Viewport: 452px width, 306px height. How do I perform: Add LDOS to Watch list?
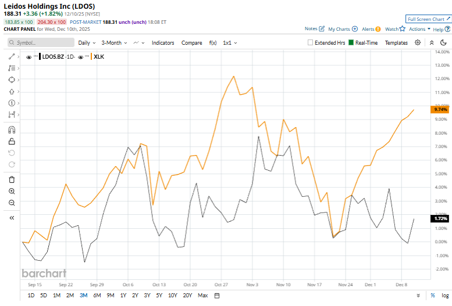tap(395, 29)
